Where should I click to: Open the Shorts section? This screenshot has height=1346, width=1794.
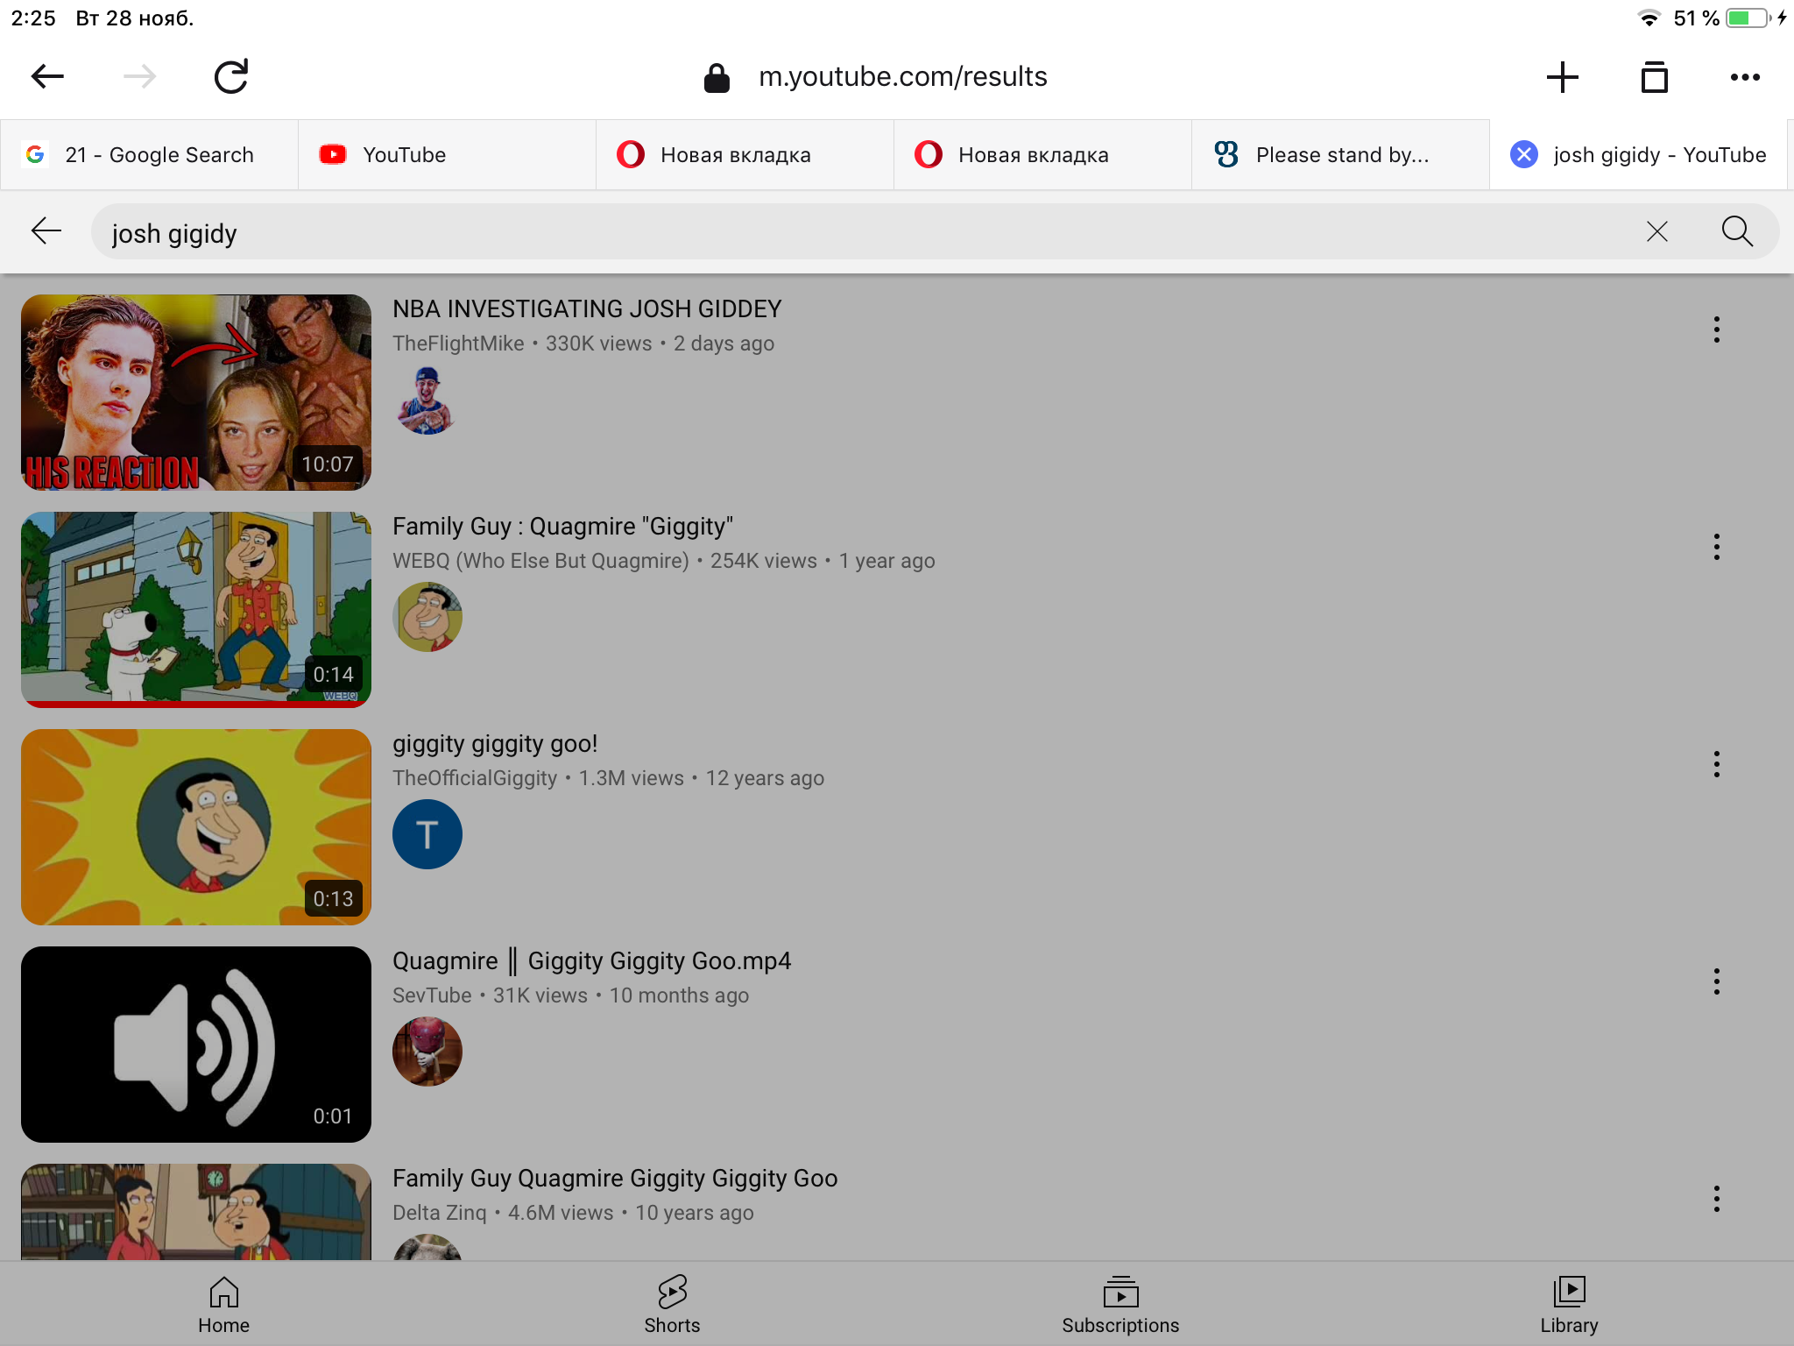(x=672, y=1304)
